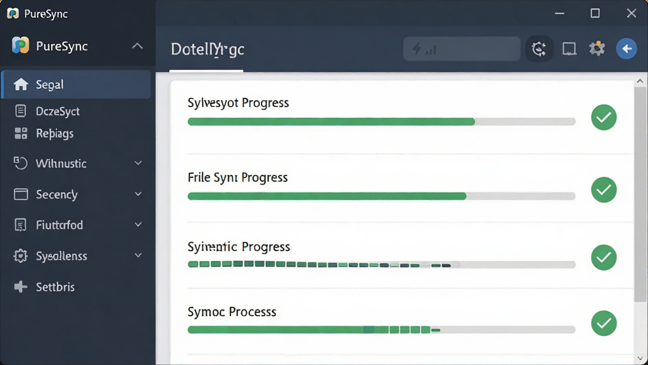Expand the Fiuttafod chevron
The width and height of the screenshot is (648, 365).
point(138,225)
